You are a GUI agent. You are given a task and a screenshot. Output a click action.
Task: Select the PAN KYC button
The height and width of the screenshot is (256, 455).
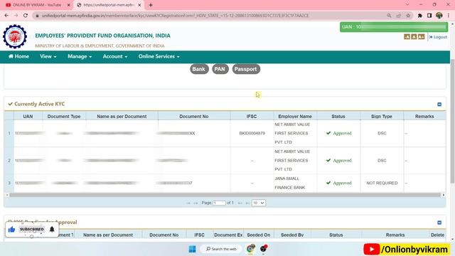[220, 69]
